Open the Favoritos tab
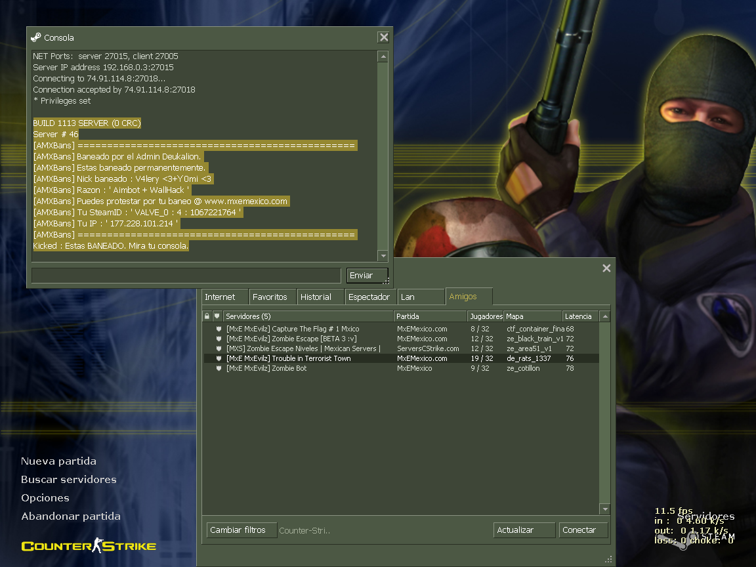This screenshot has height=567, width=756. click(272, 297)
